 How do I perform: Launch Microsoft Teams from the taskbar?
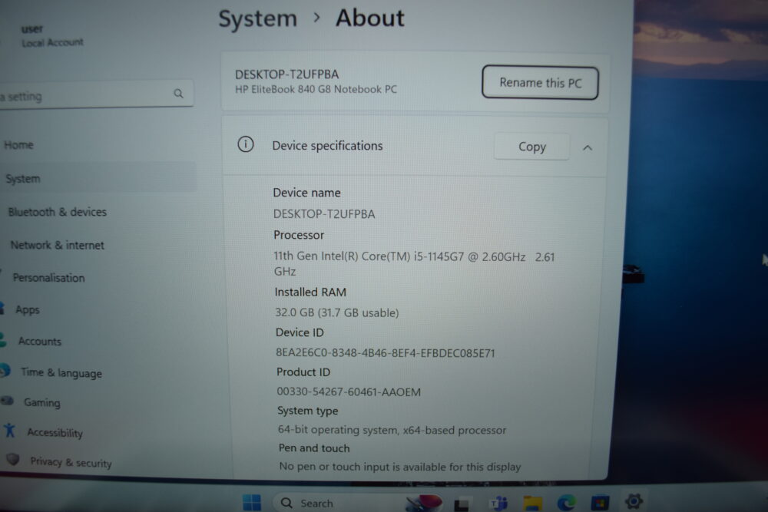499,503
